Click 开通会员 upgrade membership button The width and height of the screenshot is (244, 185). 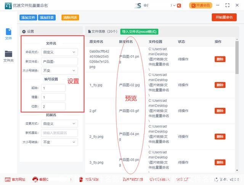tap(201, 5)
